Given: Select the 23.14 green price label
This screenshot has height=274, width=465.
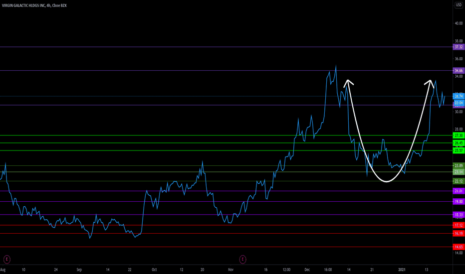Looking at the screenshot, I should pos(459,172).
